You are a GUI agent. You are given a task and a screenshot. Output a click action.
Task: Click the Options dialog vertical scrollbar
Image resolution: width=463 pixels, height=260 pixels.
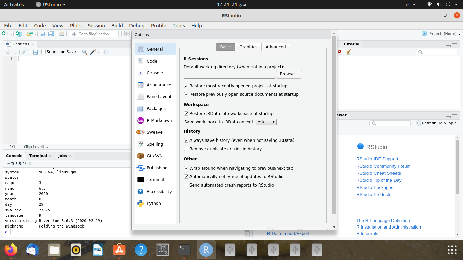334,125
